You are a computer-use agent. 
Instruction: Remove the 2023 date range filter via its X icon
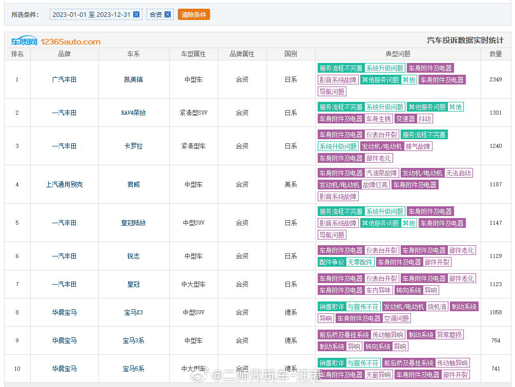coord(136,14)
